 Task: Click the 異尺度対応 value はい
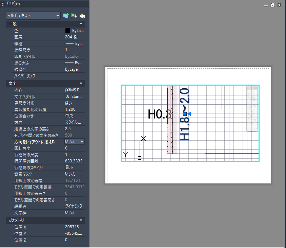(74, 103)
